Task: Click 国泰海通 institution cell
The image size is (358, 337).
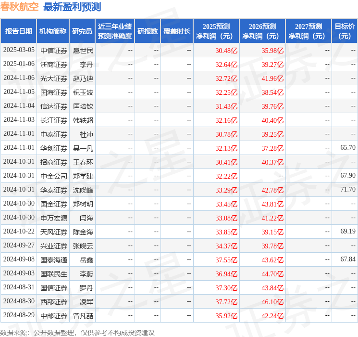Action: (x=54, y=260)
